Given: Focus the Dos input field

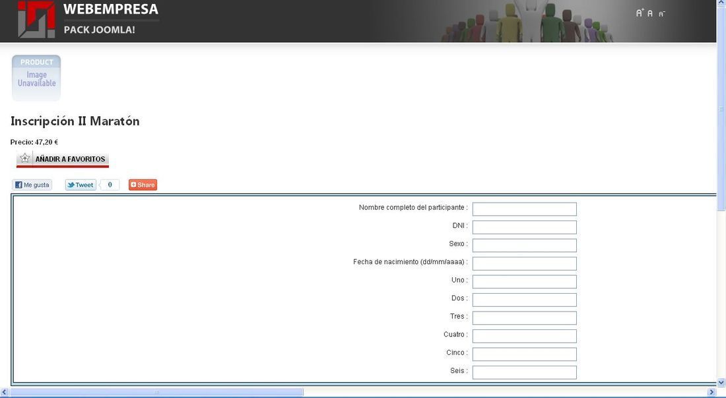Looking at the screenshot, I should click(524, 300).
